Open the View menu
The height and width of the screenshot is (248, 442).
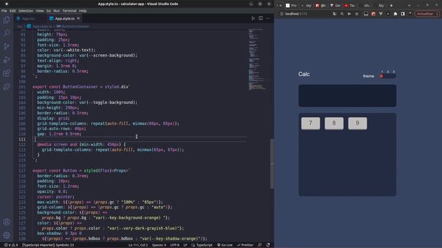coord(39,11)
